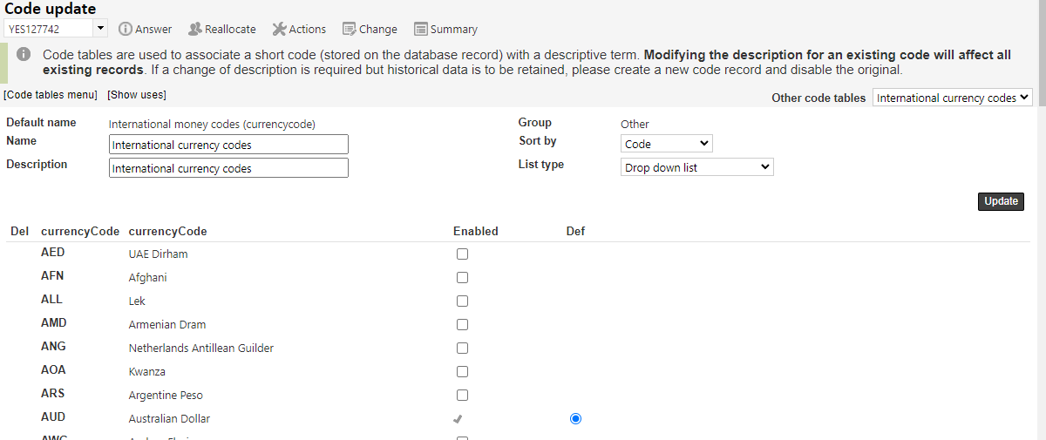Expand the YES127742 record dropdown arrow

coord(100,29)
